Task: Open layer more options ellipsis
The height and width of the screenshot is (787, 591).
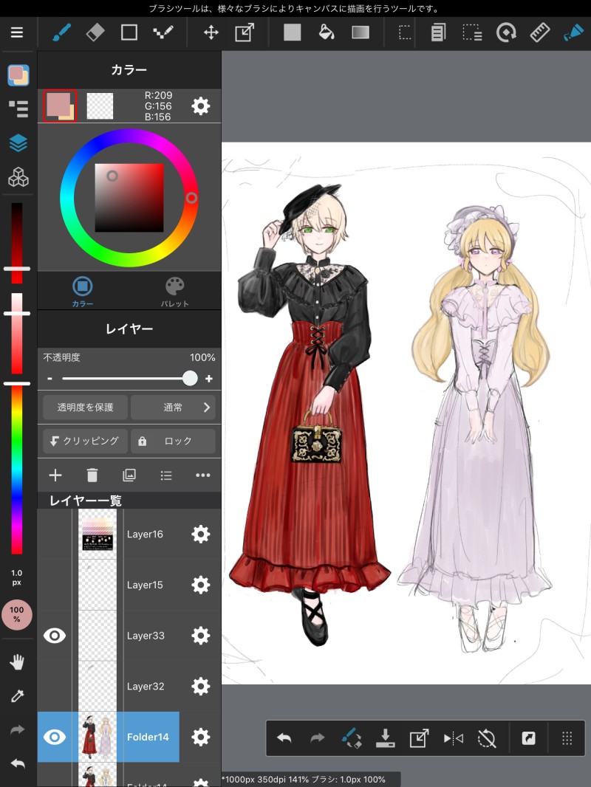Action: [x=203, y=475]
